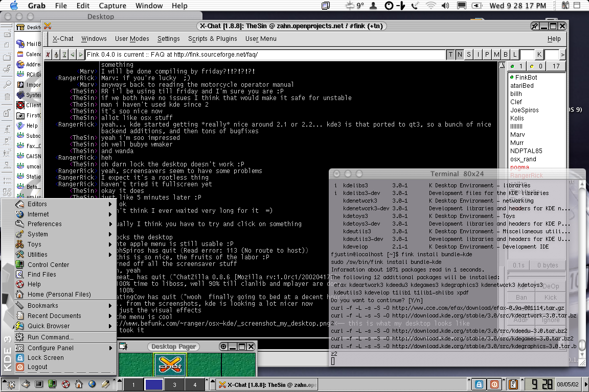Open the terminal icon in the KDE panel
589x392 pixels.
pos(39,384)
